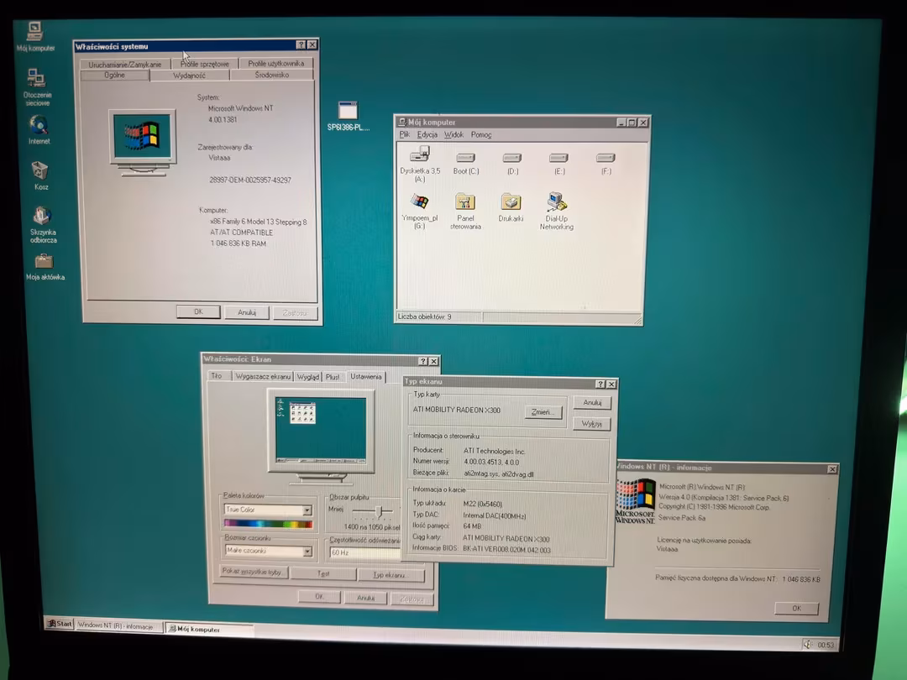Click Anuluj in Typ ekranu dialog

click(592, 402)
